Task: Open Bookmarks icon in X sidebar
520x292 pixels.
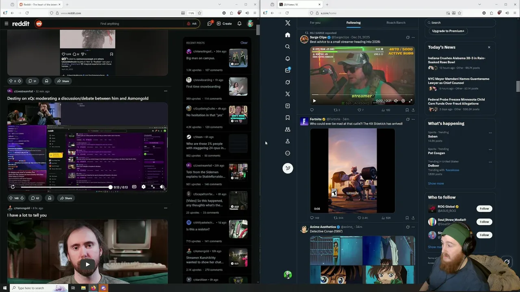Action: [288, 118]
